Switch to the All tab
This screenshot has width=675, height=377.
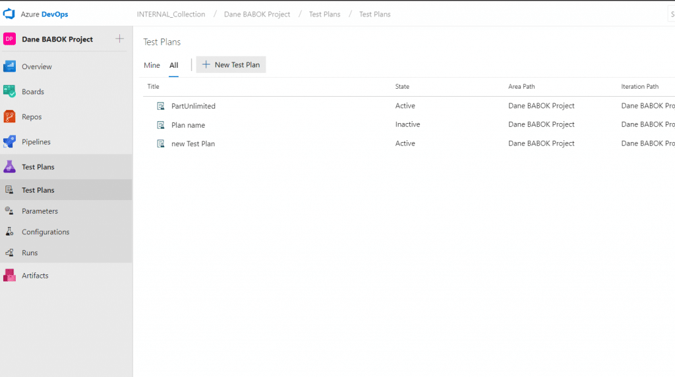pos(173,65)
